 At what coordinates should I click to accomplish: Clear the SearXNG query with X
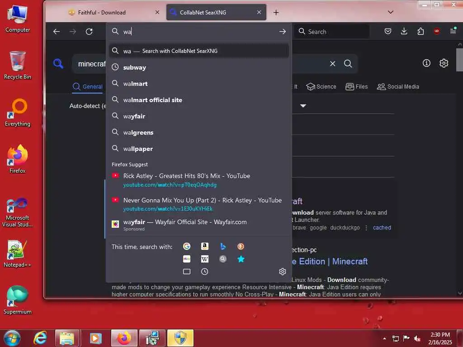[332, 63]
